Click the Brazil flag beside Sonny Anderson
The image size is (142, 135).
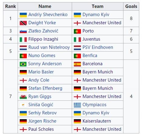23,64
